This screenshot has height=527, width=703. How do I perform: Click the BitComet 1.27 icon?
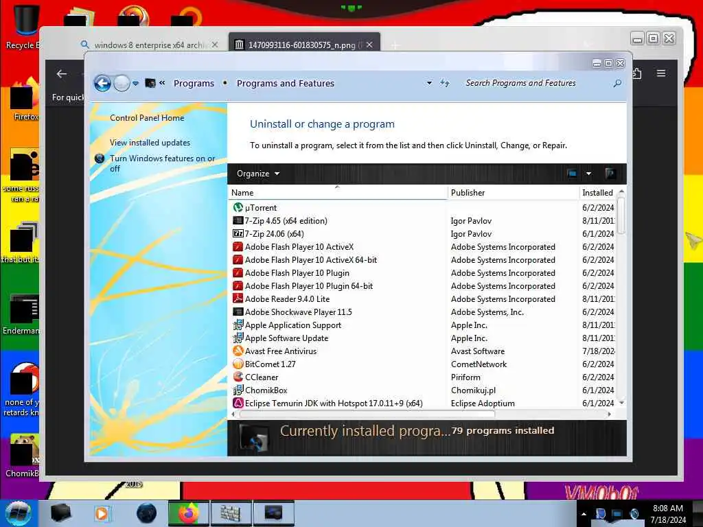point(238,364)
